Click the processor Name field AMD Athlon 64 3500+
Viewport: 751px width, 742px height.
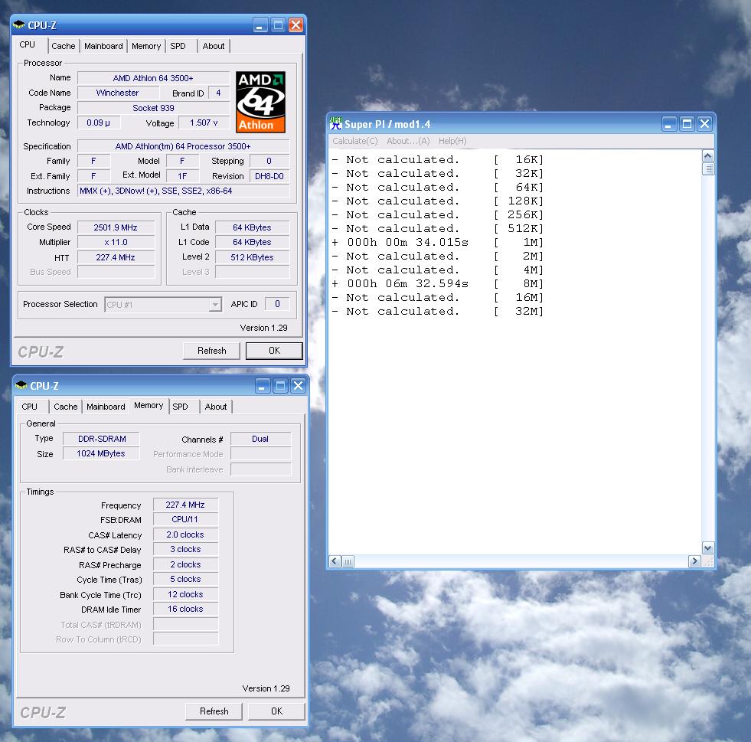click(153, 78)
